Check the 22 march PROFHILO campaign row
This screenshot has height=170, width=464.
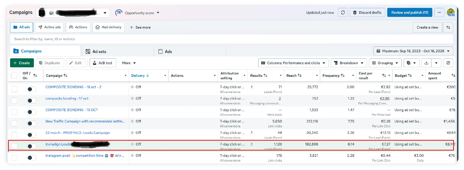[x=14, y=135]
